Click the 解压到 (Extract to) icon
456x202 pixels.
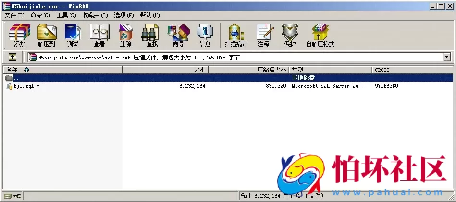click(x=47, y=35)
